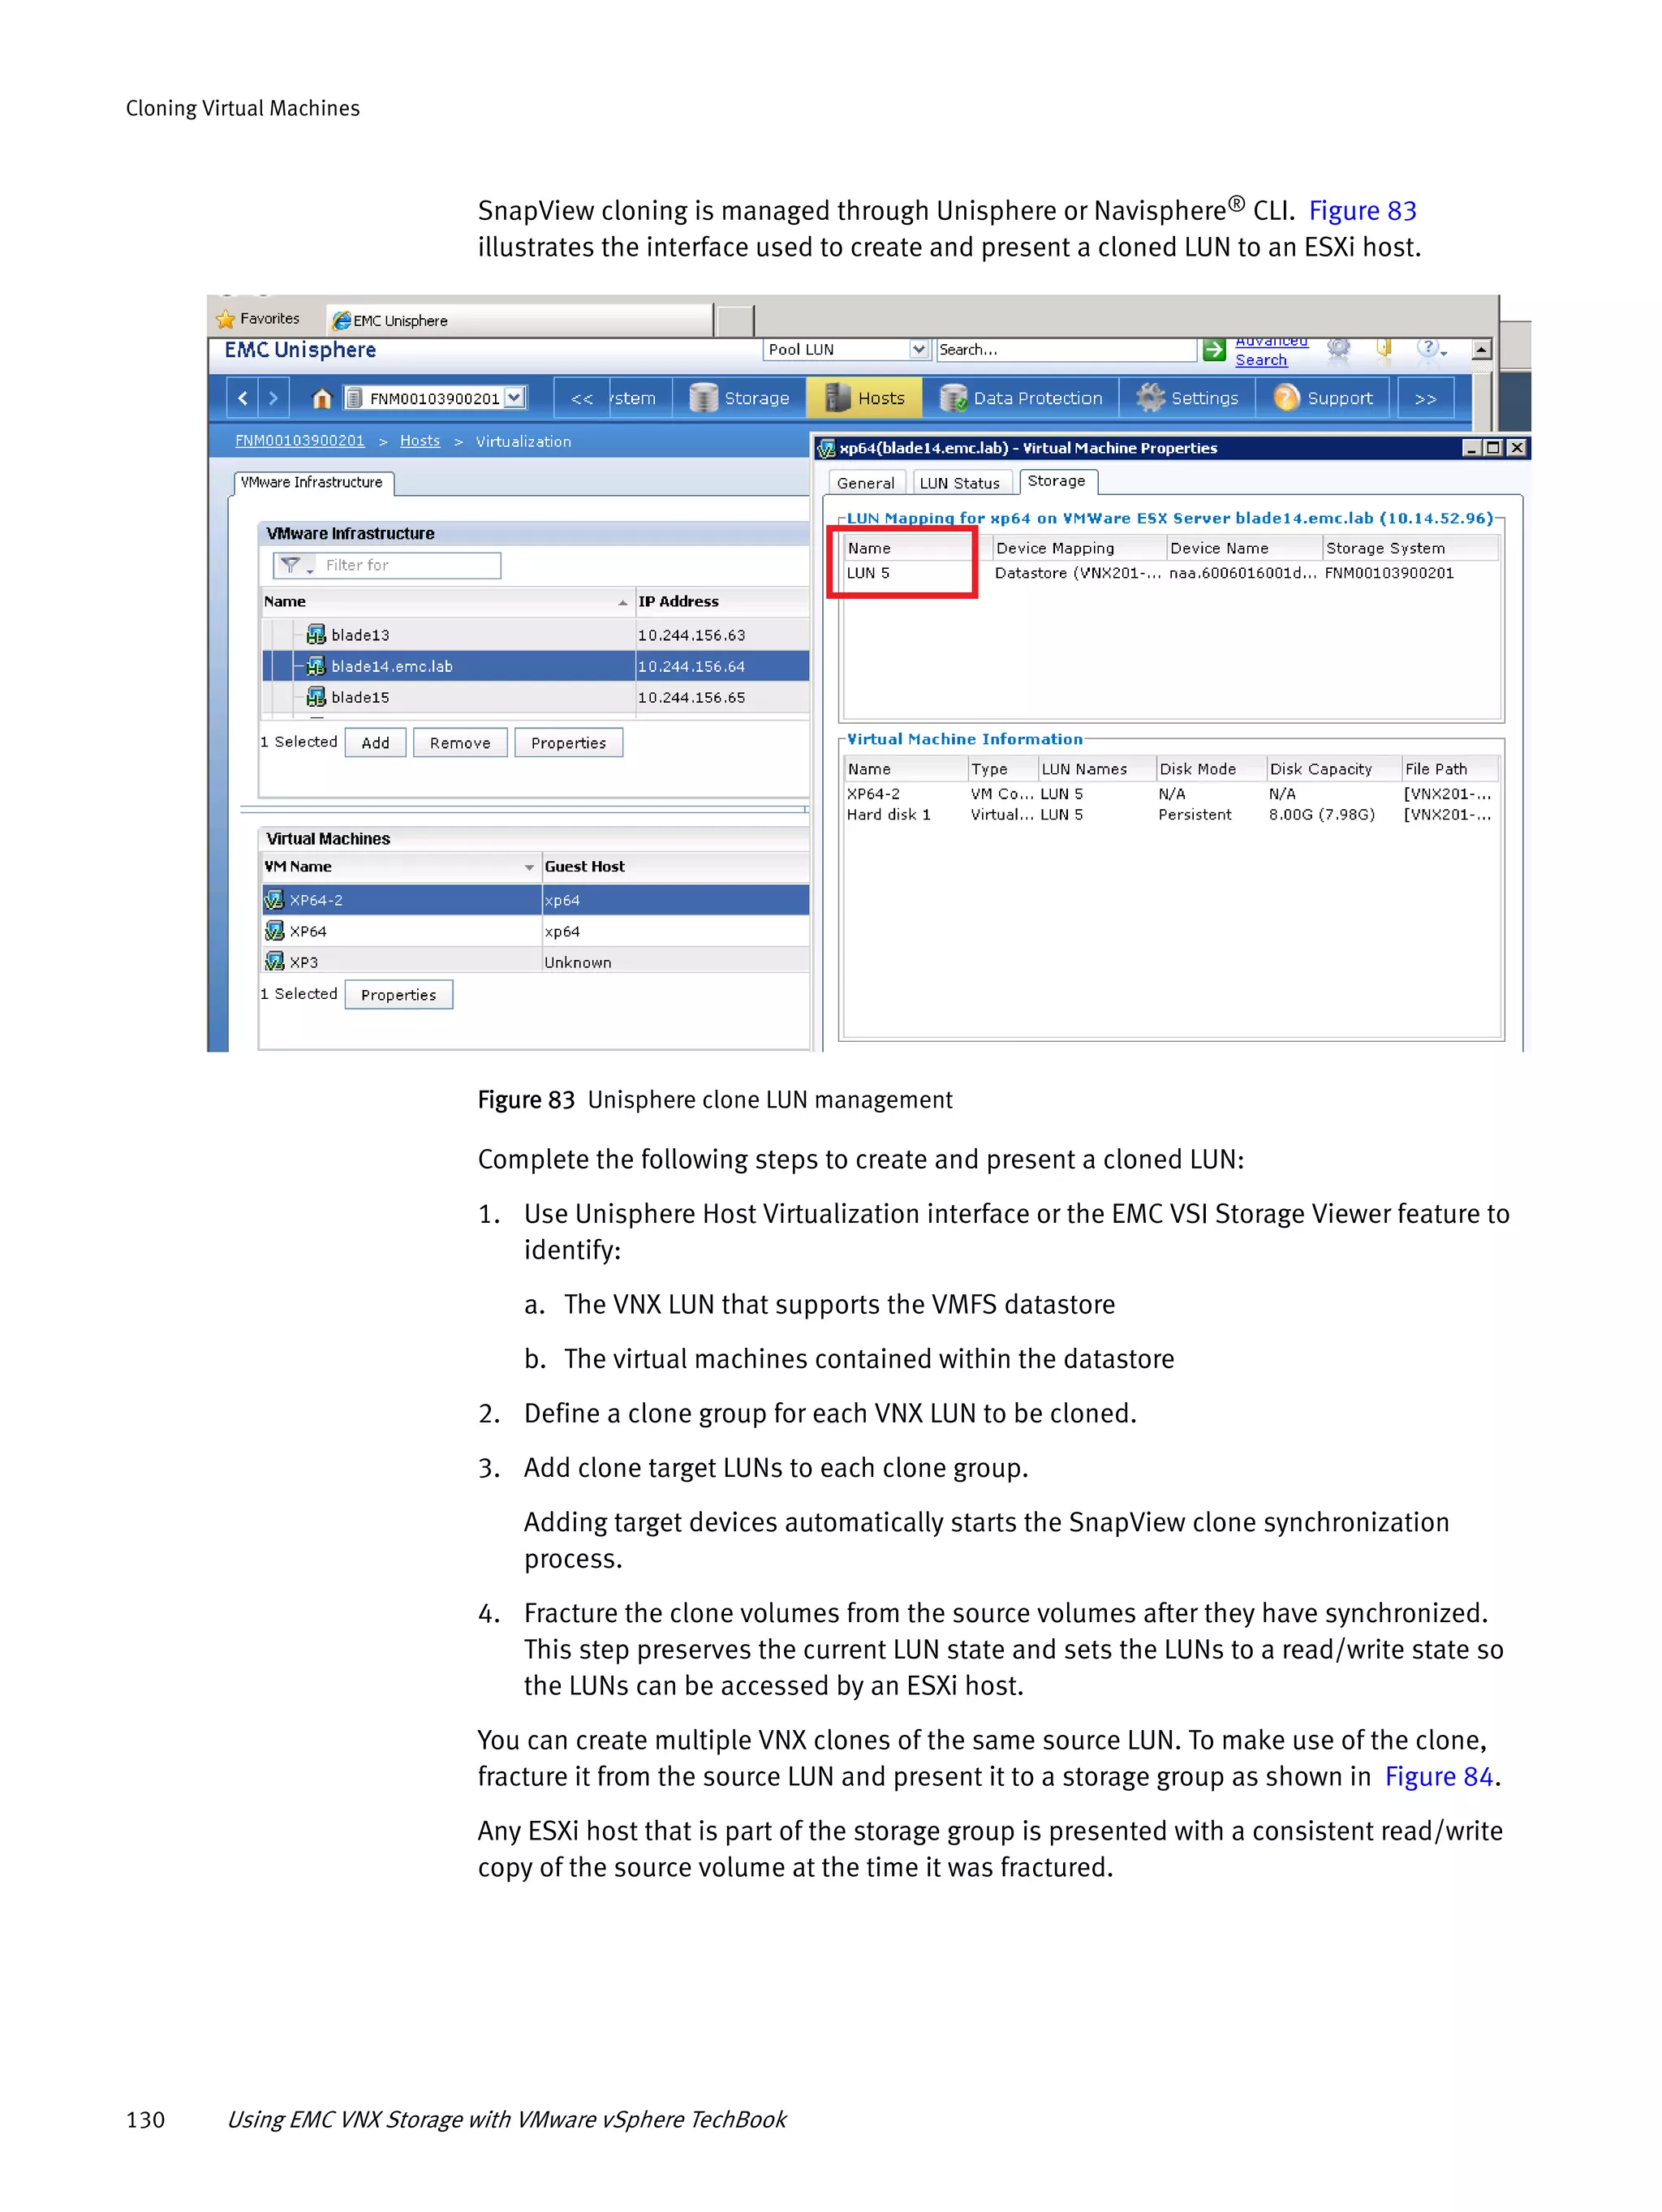Click the blade15 host icon
1662x2212 pixels.
[316, 697]
